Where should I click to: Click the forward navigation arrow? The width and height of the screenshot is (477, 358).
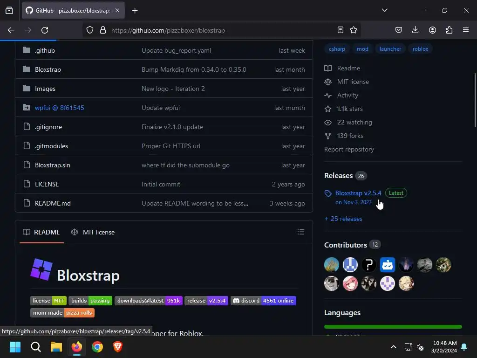pyautogui.click(x=27, y=30)
